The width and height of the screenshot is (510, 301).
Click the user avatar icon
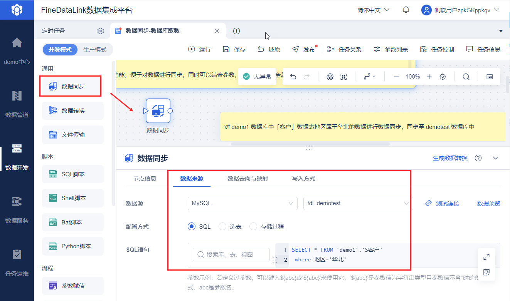pyautogui.click(x=426, y=10)
